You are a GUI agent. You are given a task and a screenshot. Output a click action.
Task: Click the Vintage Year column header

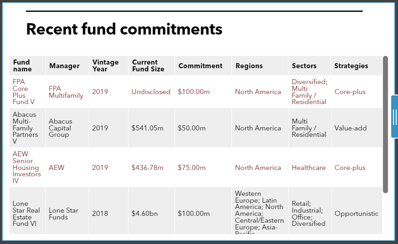(108, 66)
